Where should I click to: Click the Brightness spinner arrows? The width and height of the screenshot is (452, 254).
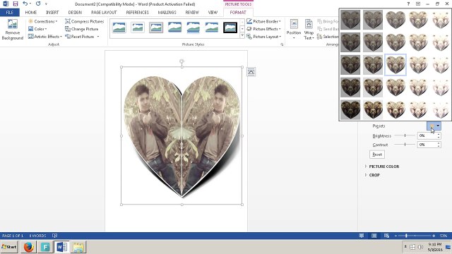coord(439,135)
